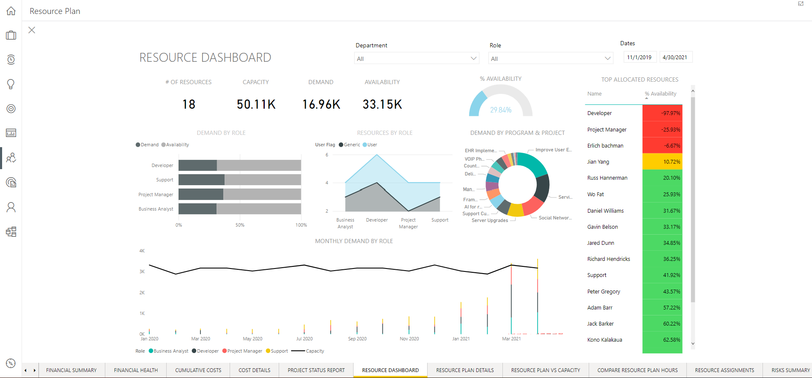Open the clock timesheet icon in sidebar
Screen dimensions: 812x378
11,60
